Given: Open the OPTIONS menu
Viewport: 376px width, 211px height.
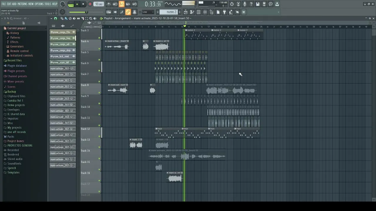Looking at the screenshot, I should pyautogui.click(x=39, y=4).
